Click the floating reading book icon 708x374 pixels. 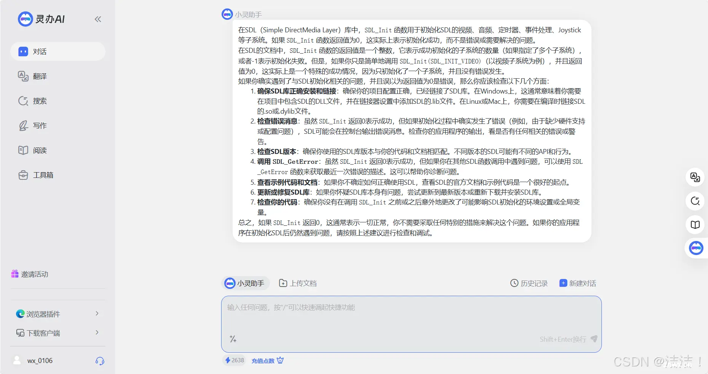(695, 225)
